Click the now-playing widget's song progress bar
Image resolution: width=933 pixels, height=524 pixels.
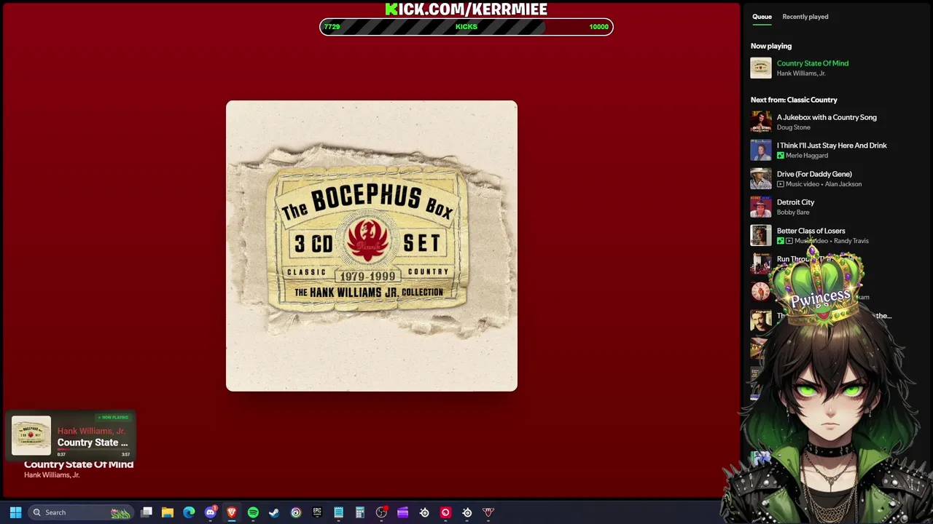point(93,450)
